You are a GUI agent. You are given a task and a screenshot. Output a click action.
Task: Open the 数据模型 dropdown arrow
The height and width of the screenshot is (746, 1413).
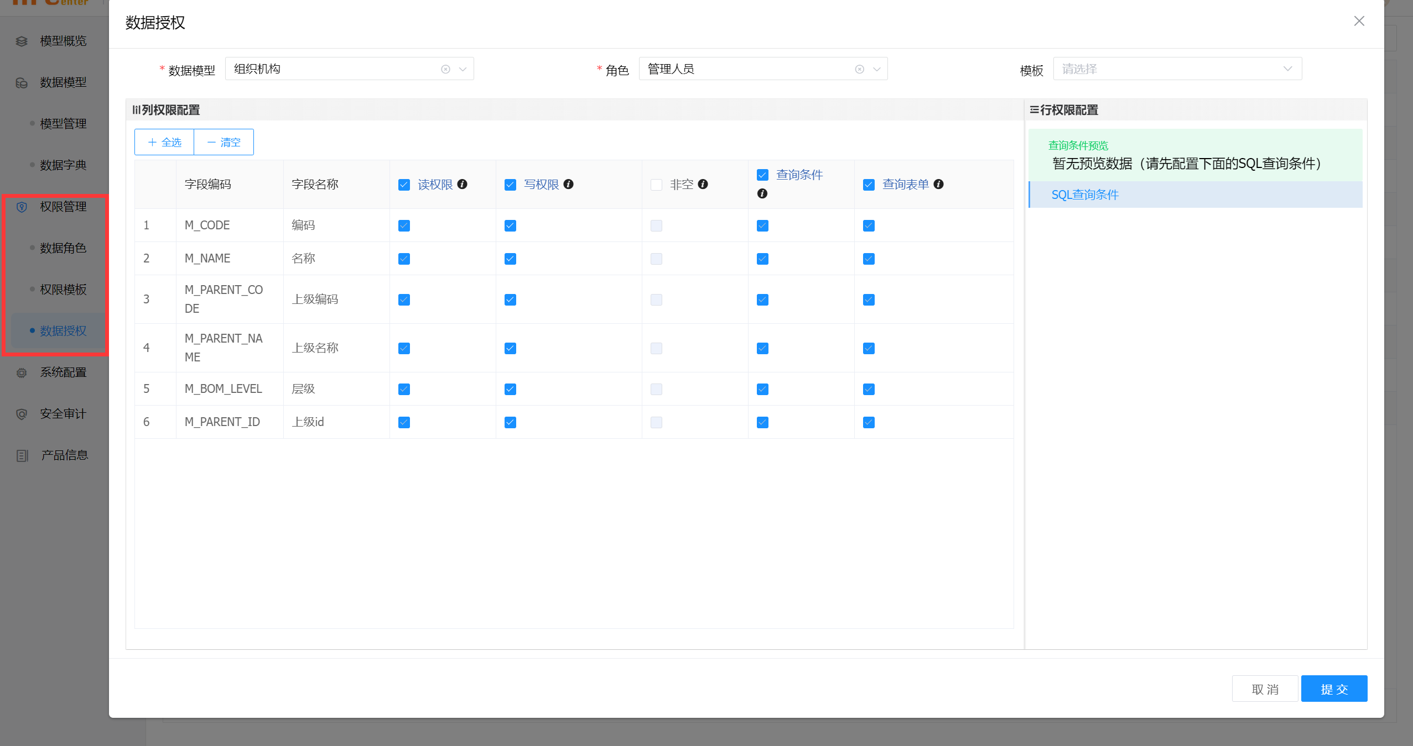coord(463,69)
